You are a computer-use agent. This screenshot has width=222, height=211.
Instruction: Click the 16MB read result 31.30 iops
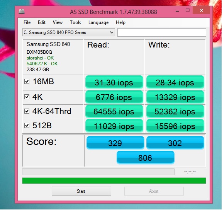114,82
